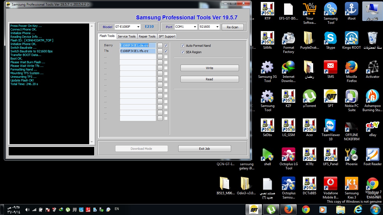Open the Vodafone Mobile Broadband shortcut
383x215 pixels.
click(x=331, y=188)
